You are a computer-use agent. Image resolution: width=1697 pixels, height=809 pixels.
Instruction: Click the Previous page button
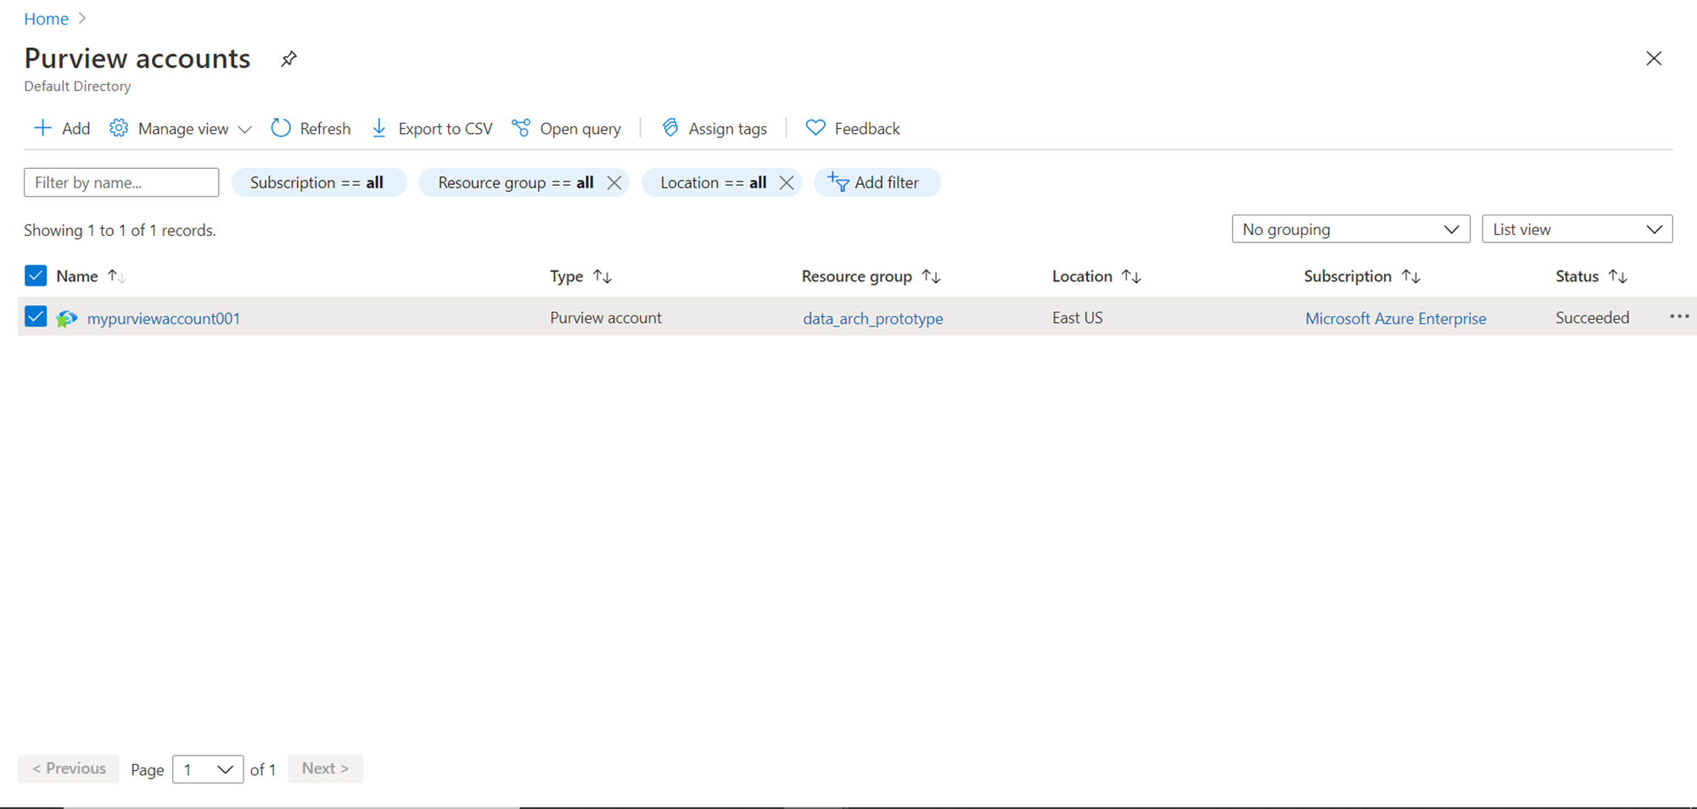pos(69,768)
